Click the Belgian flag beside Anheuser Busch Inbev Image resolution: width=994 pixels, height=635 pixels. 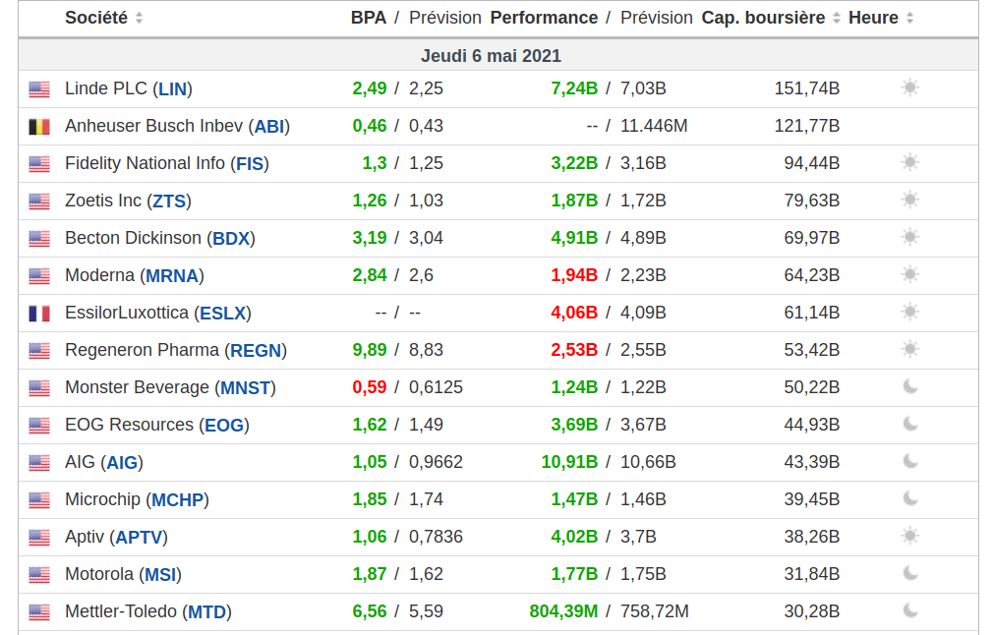click(x=39, y=127)
